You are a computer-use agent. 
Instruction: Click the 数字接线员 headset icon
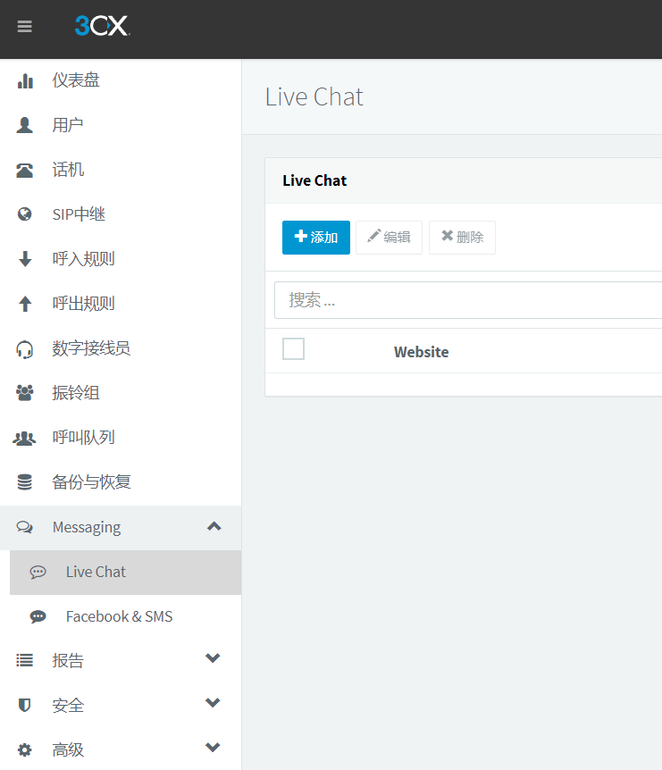point(24,349)
